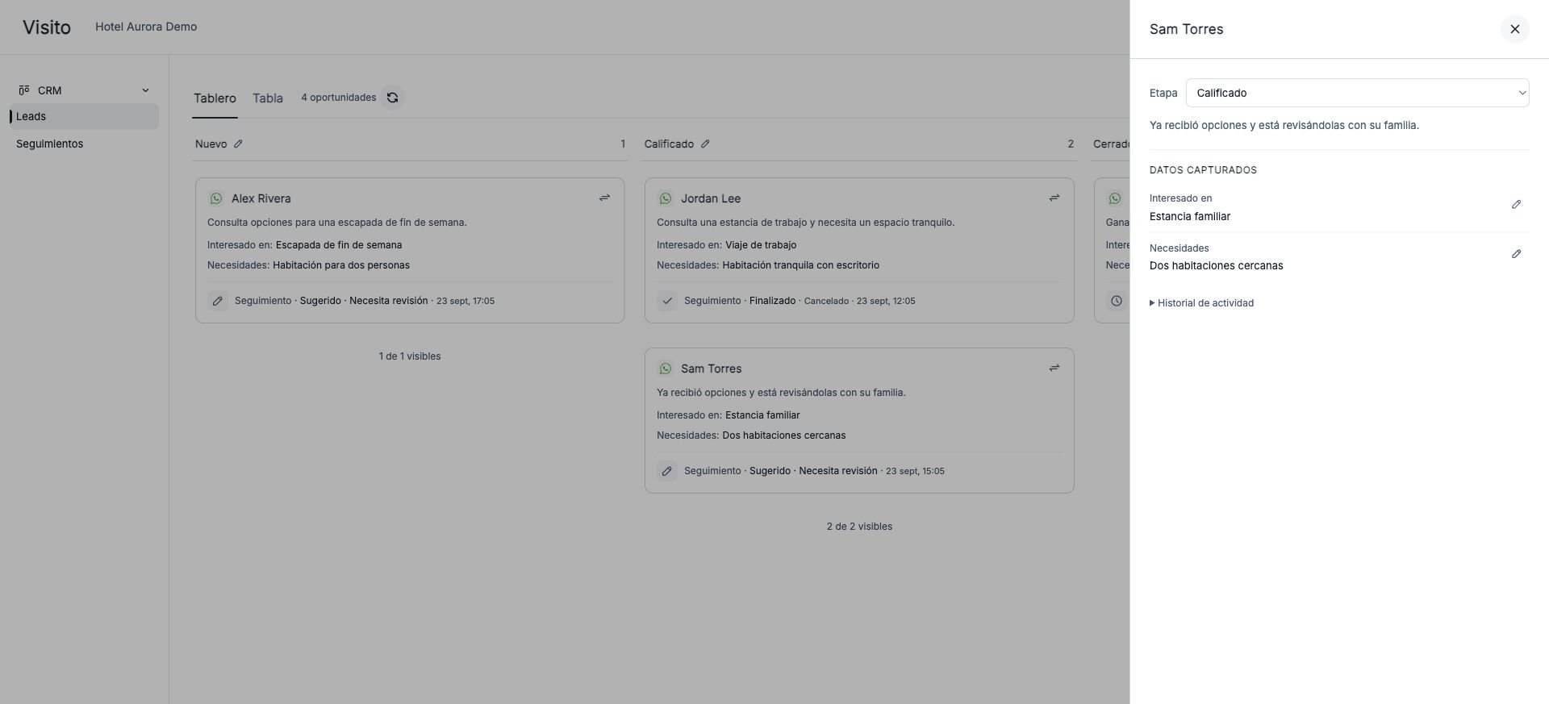This screenshot has height=704, width=1549.
Task: Click '23 sept, 12:05' on Jordan Lee card
Action: pyautogui.click(x=886, y=301)
